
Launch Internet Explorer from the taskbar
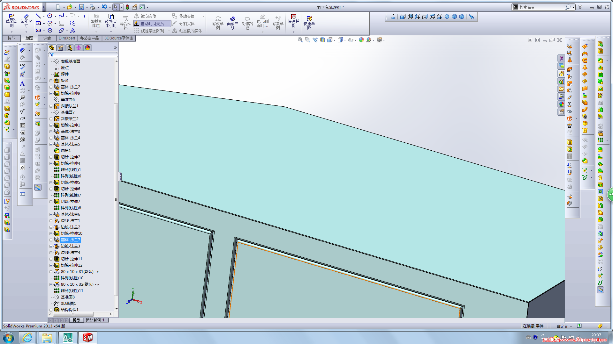click(x=27, y=338)
